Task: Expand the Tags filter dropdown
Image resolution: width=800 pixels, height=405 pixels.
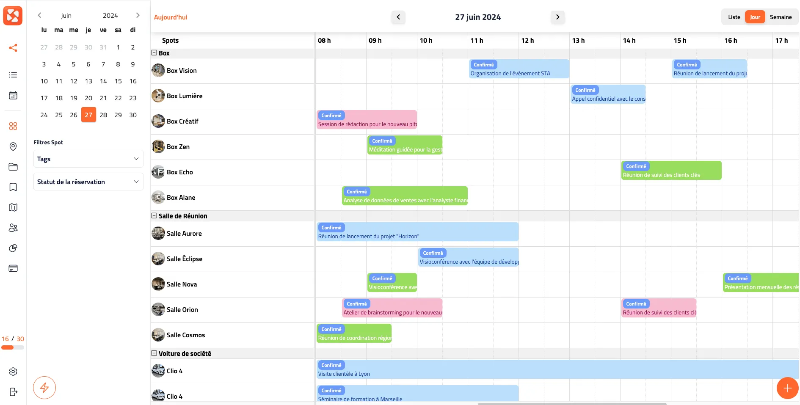Action: (88, 159)
